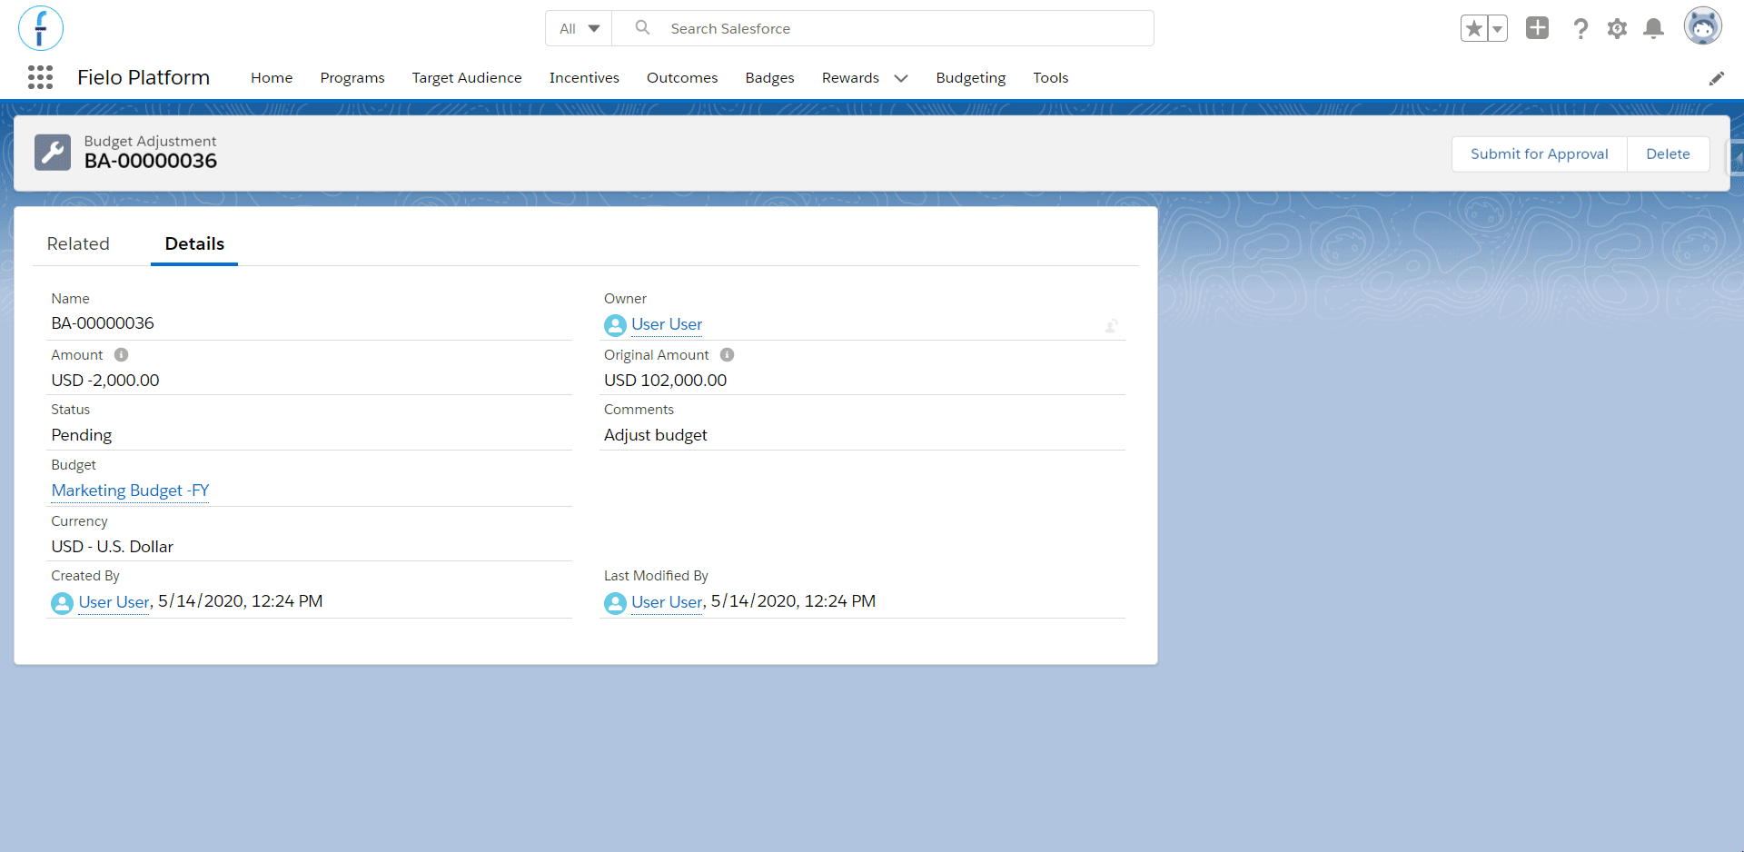
Task: Click the Comments value Adjust budget
Action: coord(655,435)
